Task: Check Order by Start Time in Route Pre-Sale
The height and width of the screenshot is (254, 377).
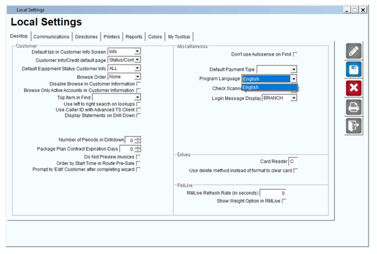Action: [138, 163]
